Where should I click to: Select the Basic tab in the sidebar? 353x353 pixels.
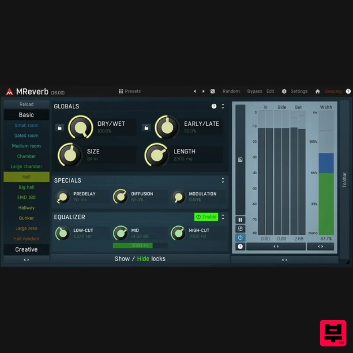(x=26, y=114)
